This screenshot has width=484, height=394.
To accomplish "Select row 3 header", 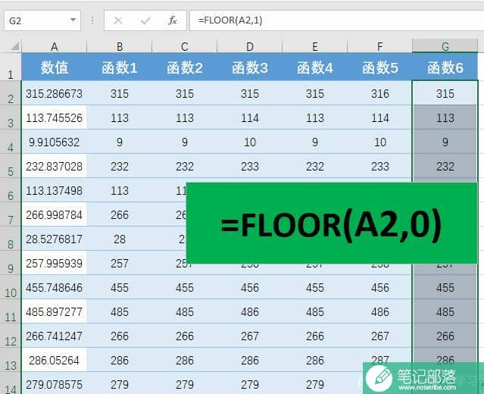I will pyautogui.click(x=11, y=117).
